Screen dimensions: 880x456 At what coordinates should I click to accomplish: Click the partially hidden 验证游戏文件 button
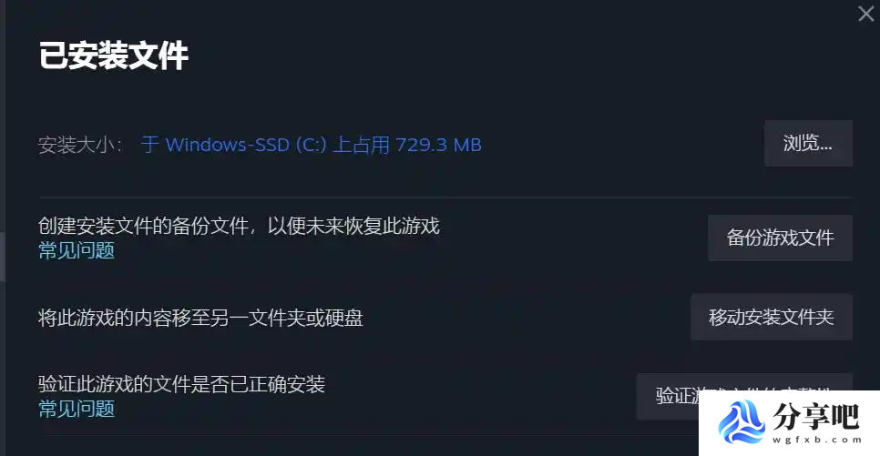[668, 396]
